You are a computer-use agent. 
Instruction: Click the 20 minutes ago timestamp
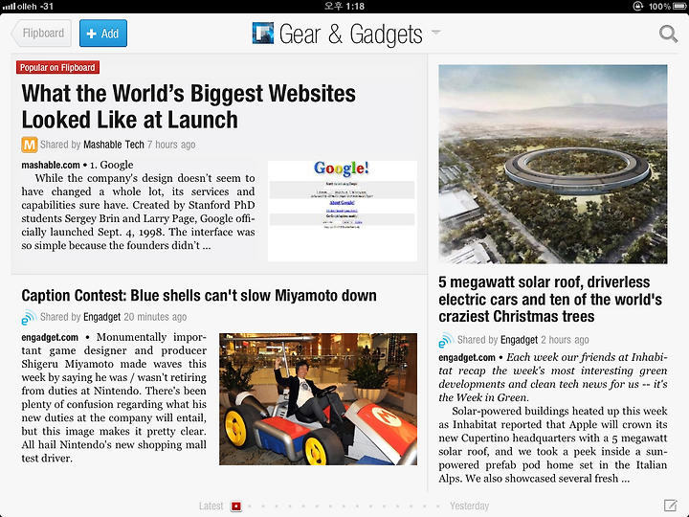point(155,317)
